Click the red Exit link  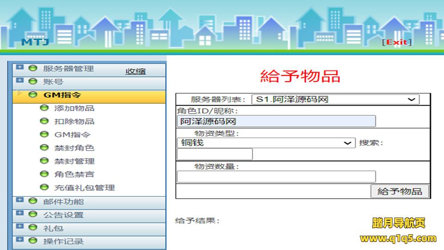click(396, 42)
